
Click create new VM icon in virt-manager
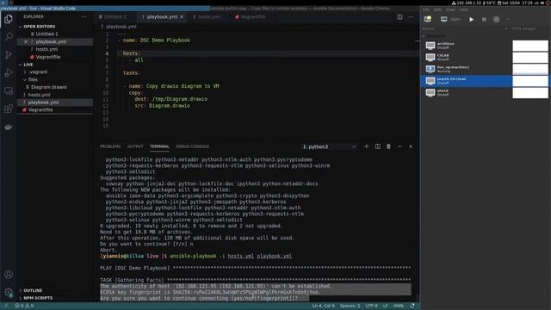pos(428,19)
